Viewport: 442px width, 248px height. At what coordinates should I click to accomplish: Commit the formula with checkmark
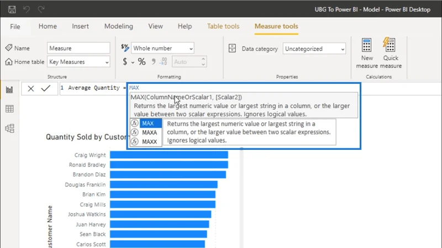(x=46, y=88)
